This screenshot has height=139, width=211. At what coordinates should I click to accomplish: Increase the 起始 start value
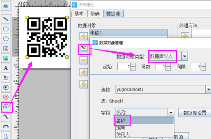click(133, 65)
